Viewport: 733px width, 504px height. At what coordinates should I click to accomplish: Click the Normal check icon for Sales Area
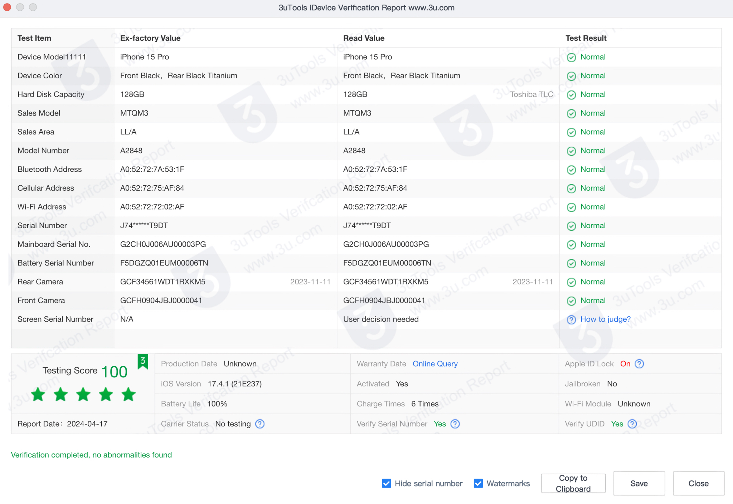point(571,132)
